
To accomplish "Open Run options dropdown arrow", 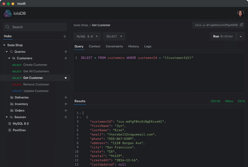I will pyautogui.click(x=241, y=37).
